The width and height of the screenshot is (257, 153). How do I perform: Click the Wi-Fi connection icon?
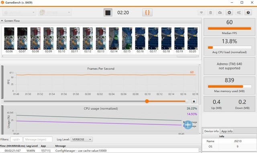click(x=201, y=12)
